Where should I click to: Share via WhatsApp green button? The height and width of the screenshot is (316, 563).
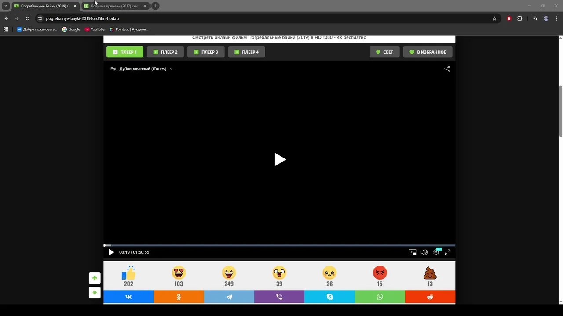pos(380,297)
